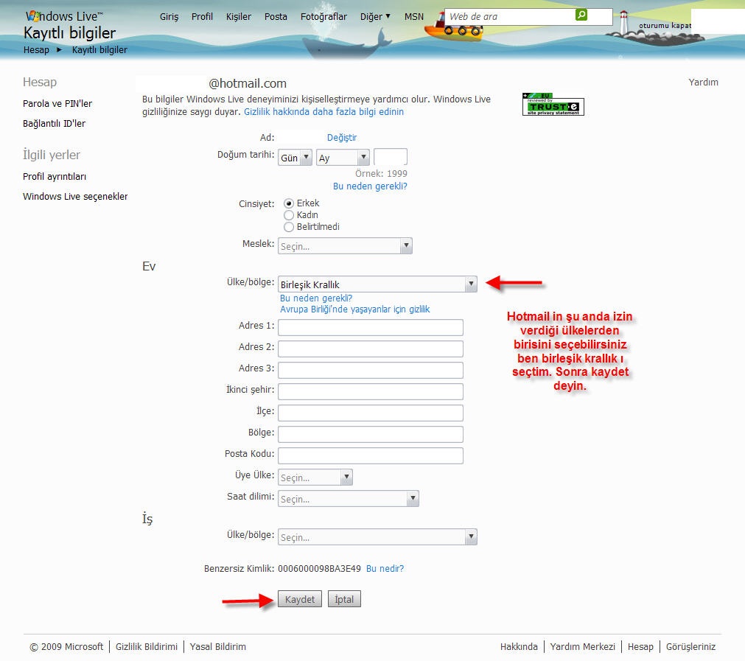Click the Hesap breadcrumb link
Viewport: 745px width, 661px height.
tap(36, 50)
